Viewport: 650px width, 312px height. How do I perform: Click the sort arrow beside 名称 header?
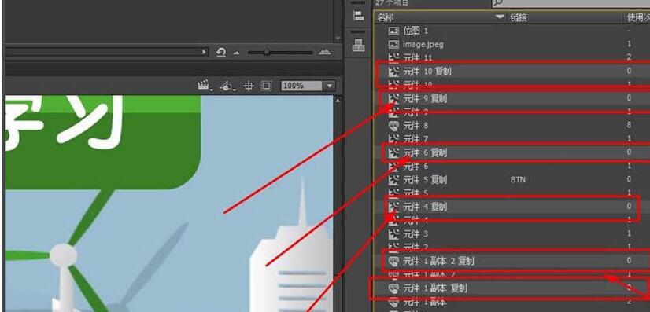click(x=500, y=17)
